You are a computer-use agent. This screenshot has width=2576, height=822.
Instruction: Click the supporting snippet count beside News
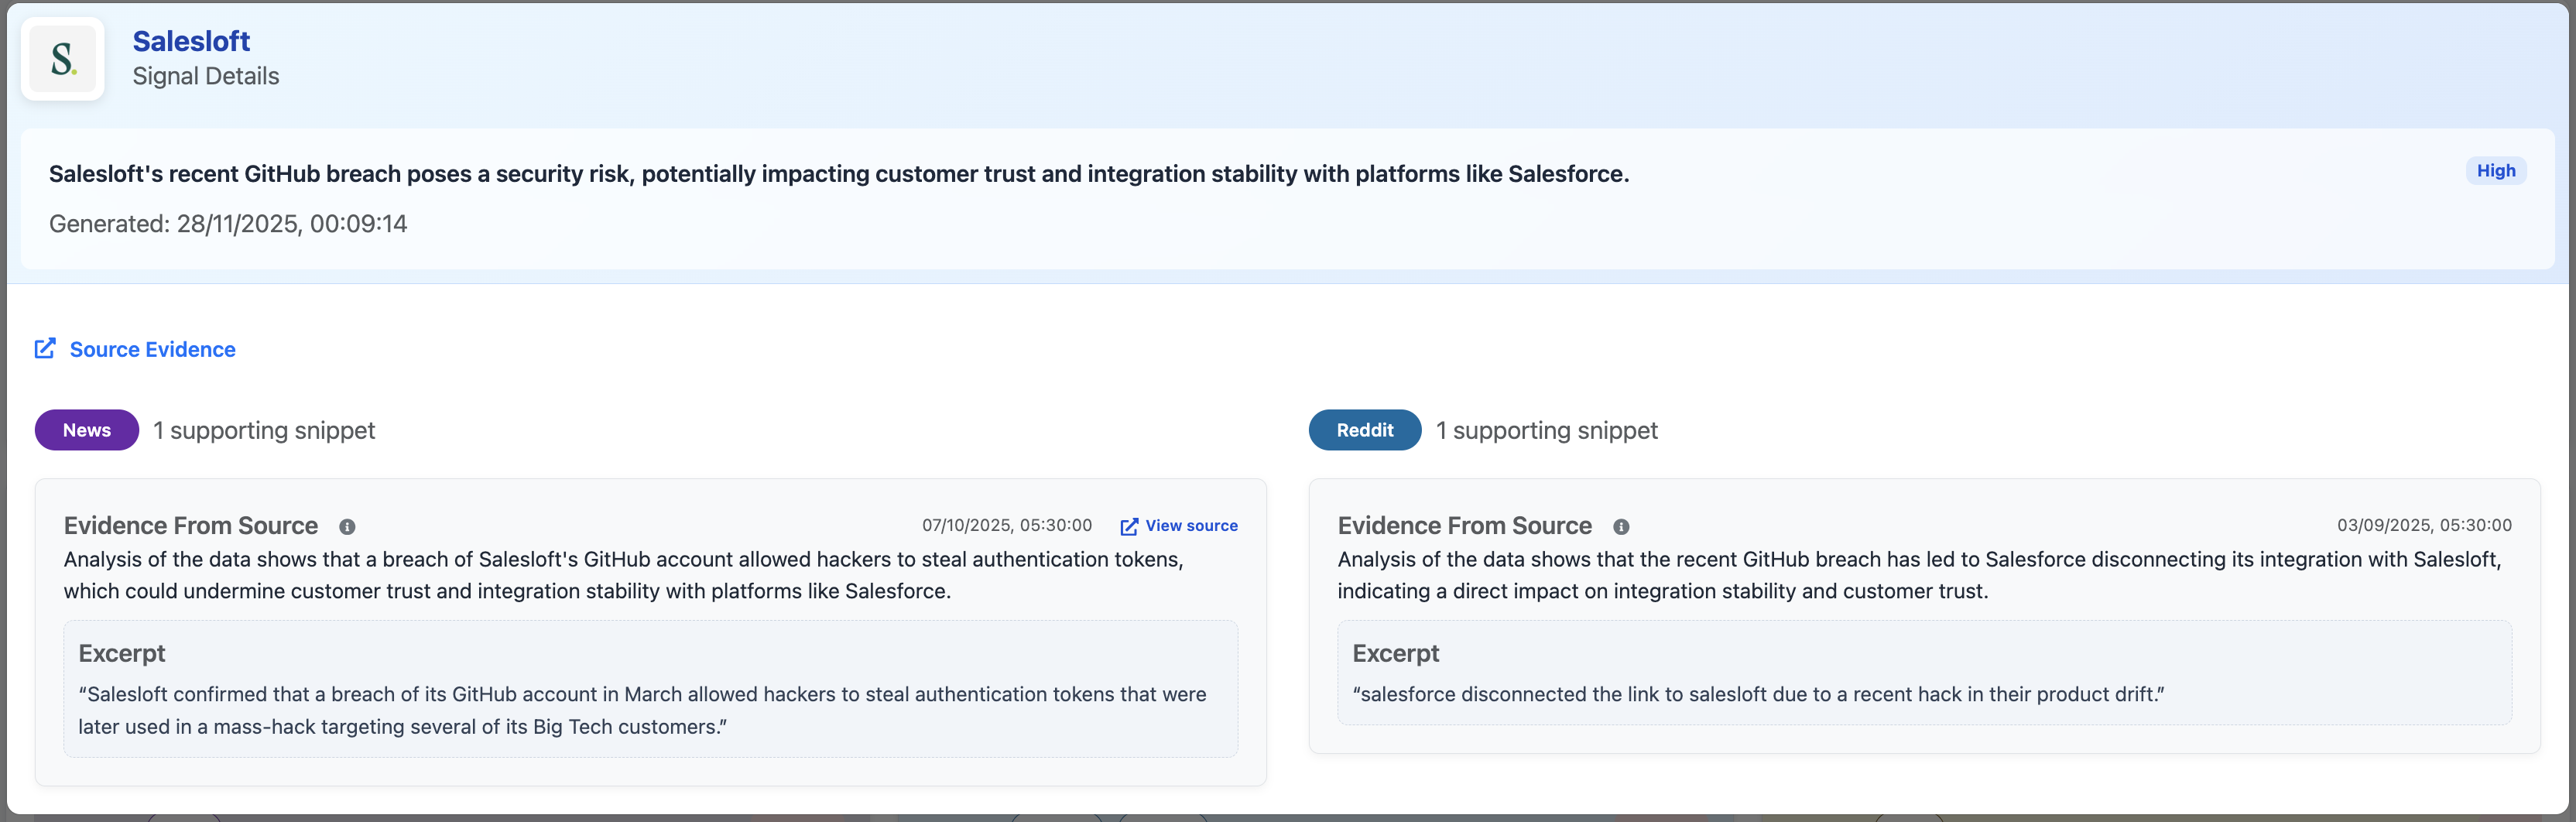(x=264, y=431)
